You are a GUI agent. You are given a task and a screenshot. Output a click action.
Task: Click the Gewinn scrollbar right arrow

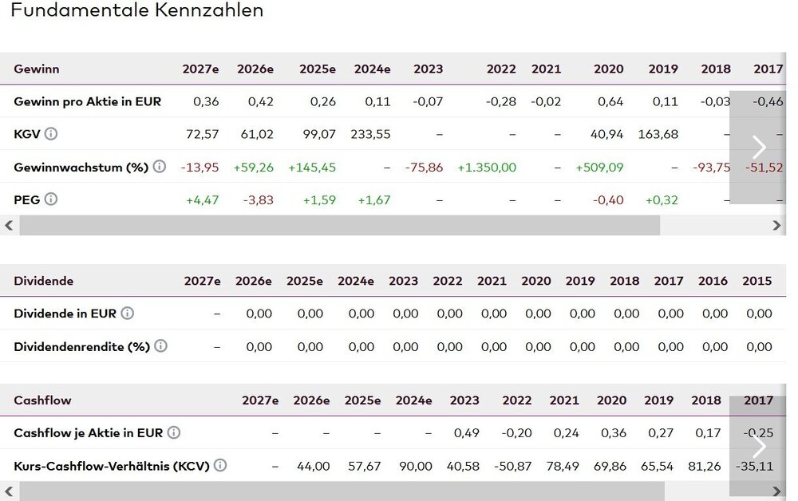click(x=777, y=226)
